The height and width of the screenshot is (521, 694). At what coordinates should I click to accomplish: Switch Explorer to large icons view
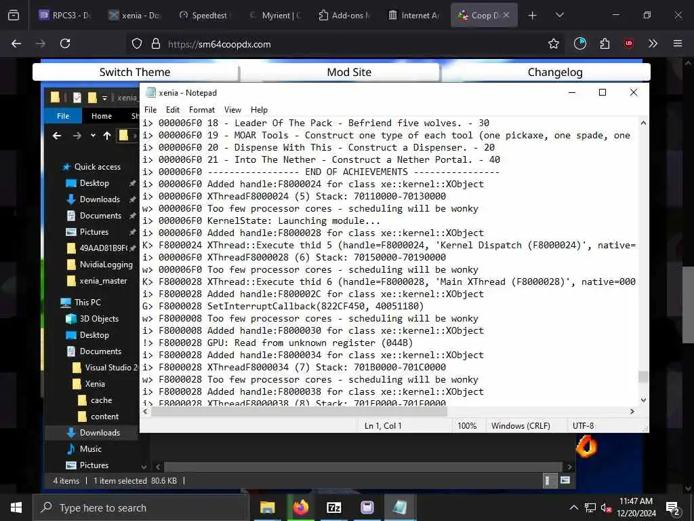(565, 480)
